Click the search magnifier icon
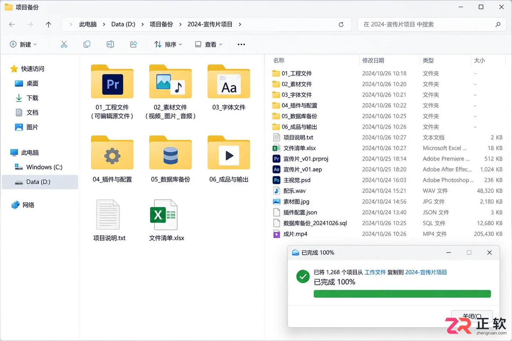Viewport: 512px width, 341px height. coord(498,25)
